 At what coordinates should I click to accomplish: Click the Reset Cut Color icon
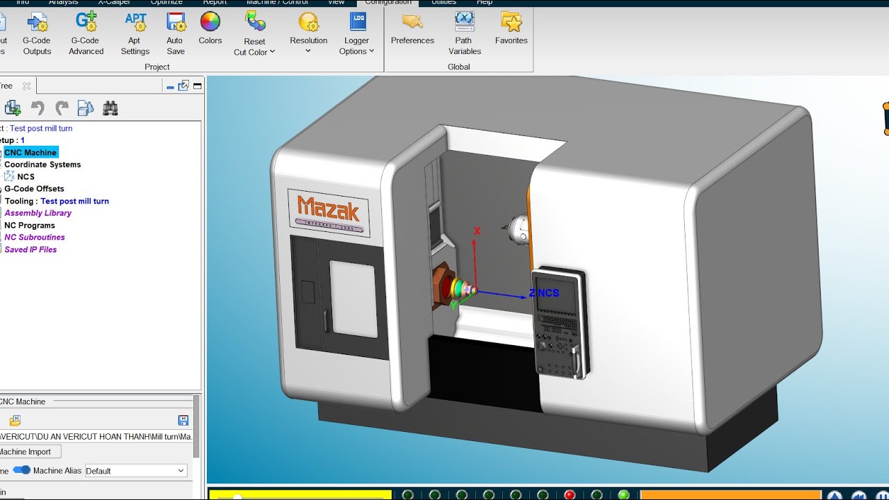255,22
